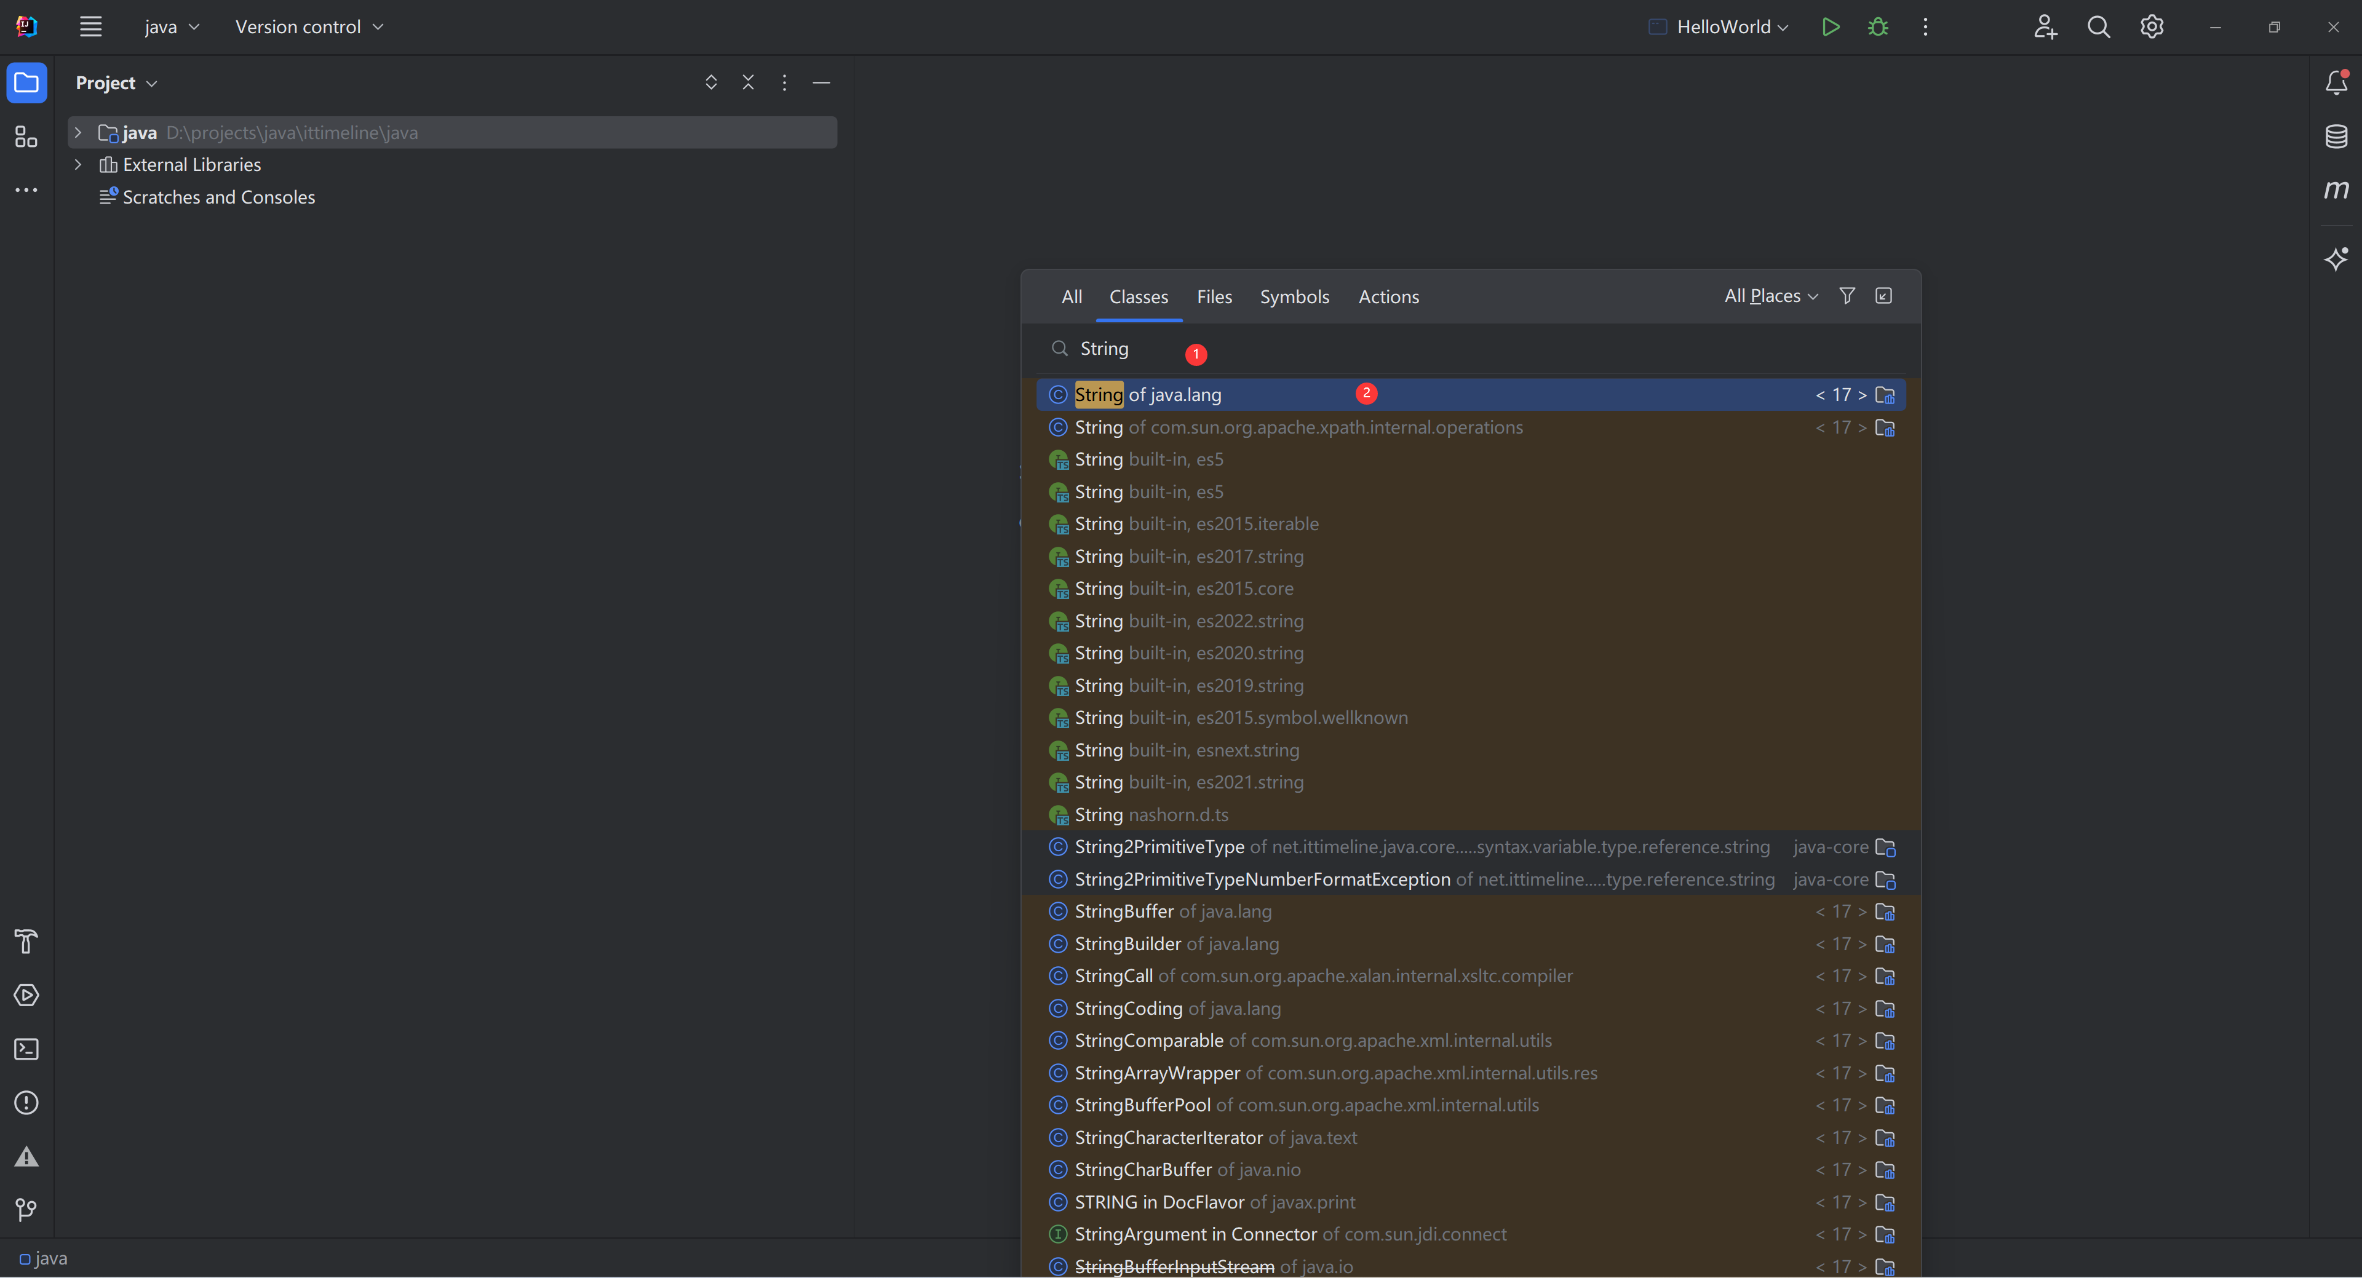Select String built-in, es2022.string

(1471, 621)
